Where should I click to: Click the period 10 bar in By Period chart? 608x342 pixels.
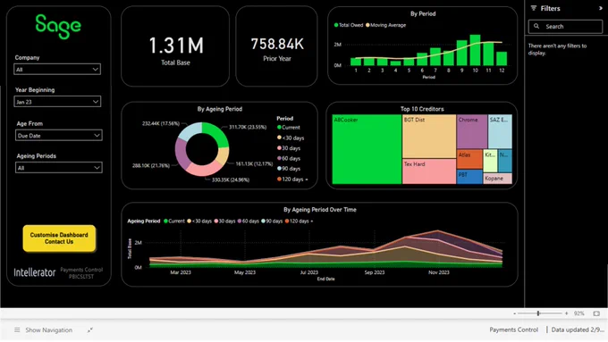pos(475,50)
